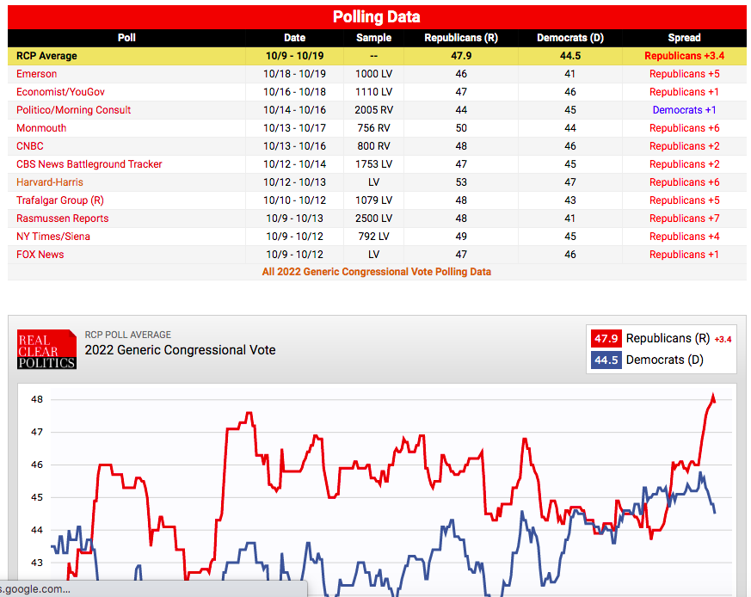Image resolution: width=751 pixels, height=597 pixels.
Task: Click the RCP POLL AVERAGE chart subtitle
Action: click(x=128, y=335)
